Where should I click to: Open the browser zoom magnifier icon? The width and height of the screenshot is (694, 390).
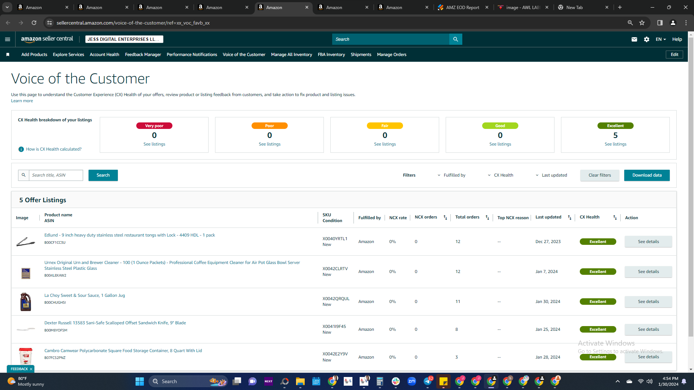(630, 23)
